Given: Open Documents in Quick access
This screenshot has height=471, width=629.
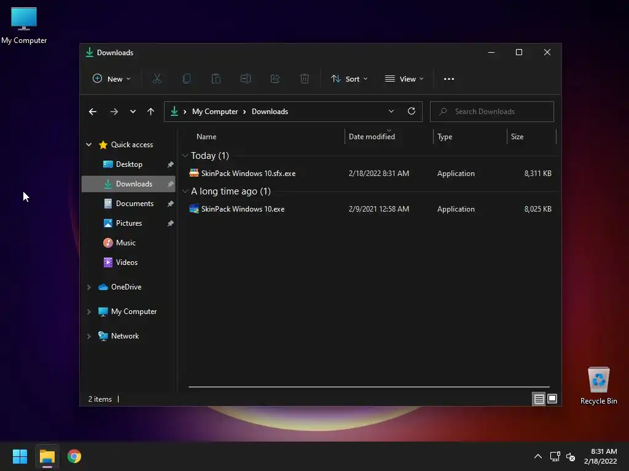Looking at the screenshot, I should [x=129, y=204].
